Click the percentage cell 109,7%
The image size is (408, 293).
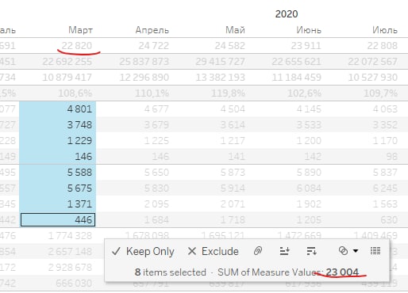pyautogui.click(x=380, y=93)
